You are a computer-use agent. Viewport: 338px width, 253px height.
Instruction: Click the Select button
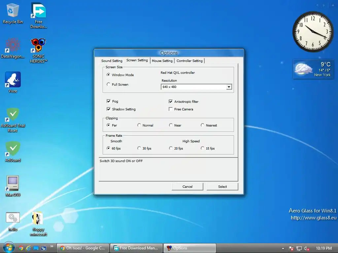[222, 186]
